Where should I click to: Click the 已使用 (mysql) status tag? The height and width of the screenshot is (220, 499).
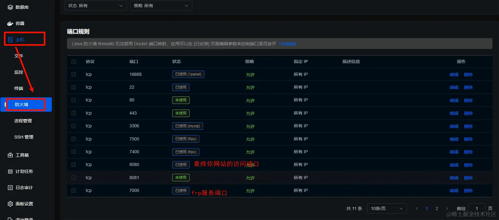point(187,126)
